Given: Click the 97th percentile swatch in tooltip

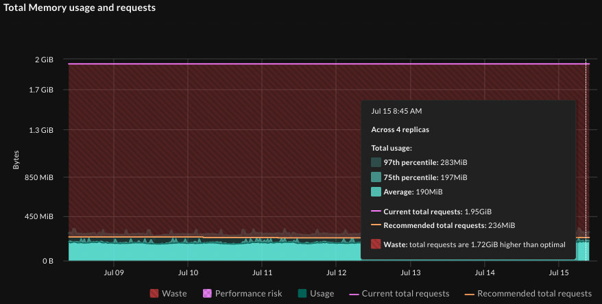Looking at the screenshot, I should pos(376,162).
